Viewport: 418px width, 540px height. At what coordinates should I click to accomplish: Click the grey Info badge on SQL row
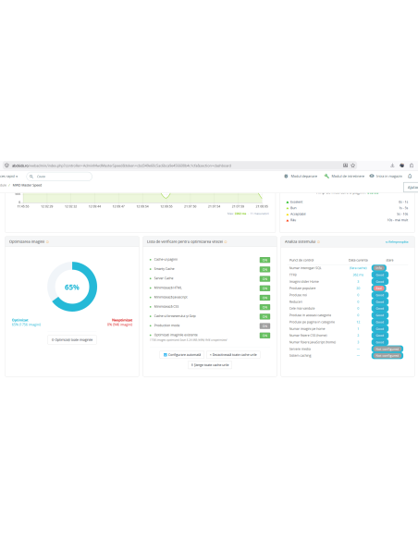pos(379,268)
